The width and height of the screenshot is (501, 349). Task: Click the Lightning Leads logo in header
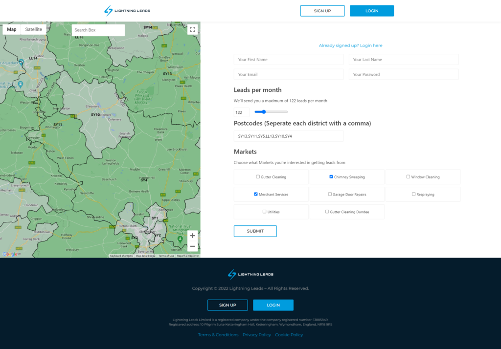[127, 11]
